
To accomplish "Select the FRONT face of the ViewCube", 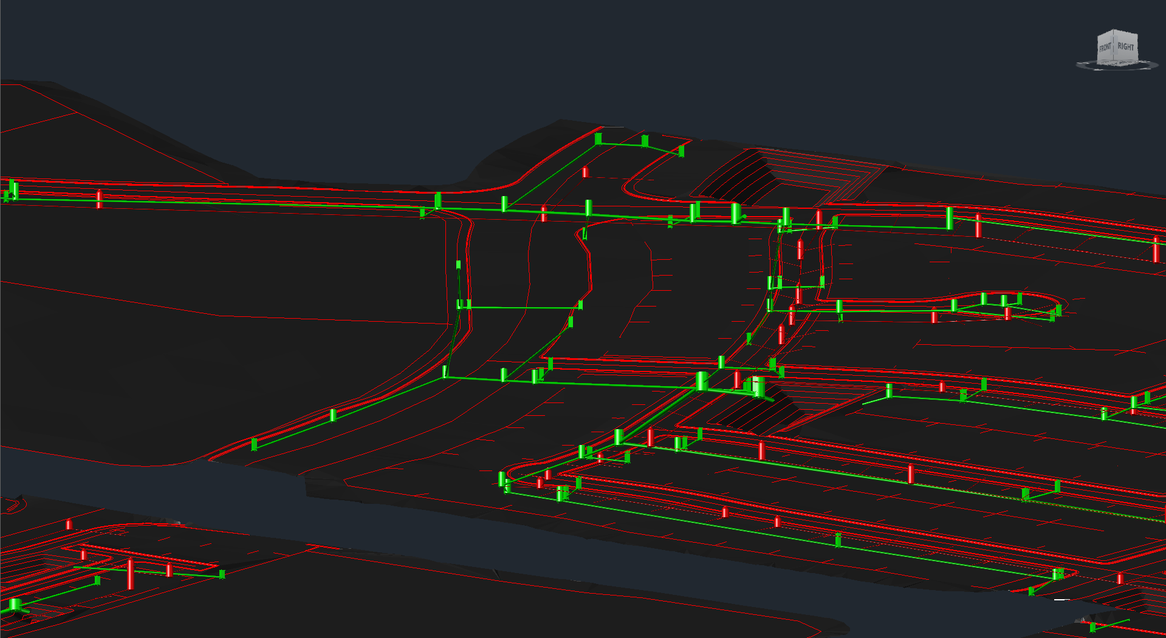I will [x=1105, y=47].
